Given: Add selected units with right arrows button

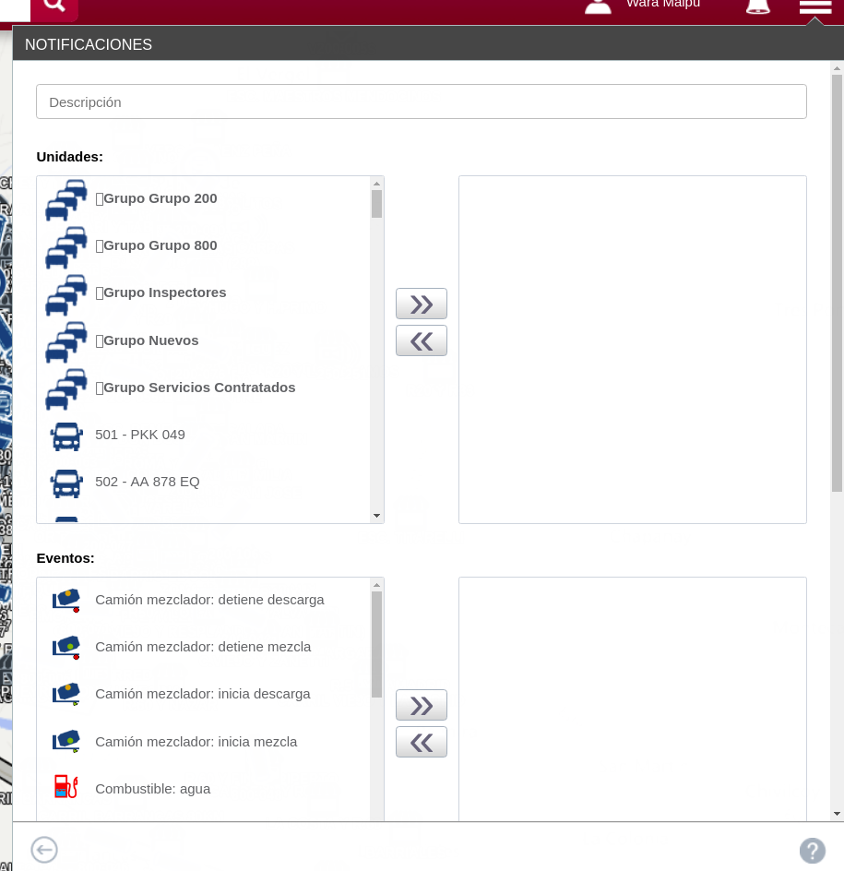Looking at the screenshot, I should pyautogui.click(x=421, y=304).
